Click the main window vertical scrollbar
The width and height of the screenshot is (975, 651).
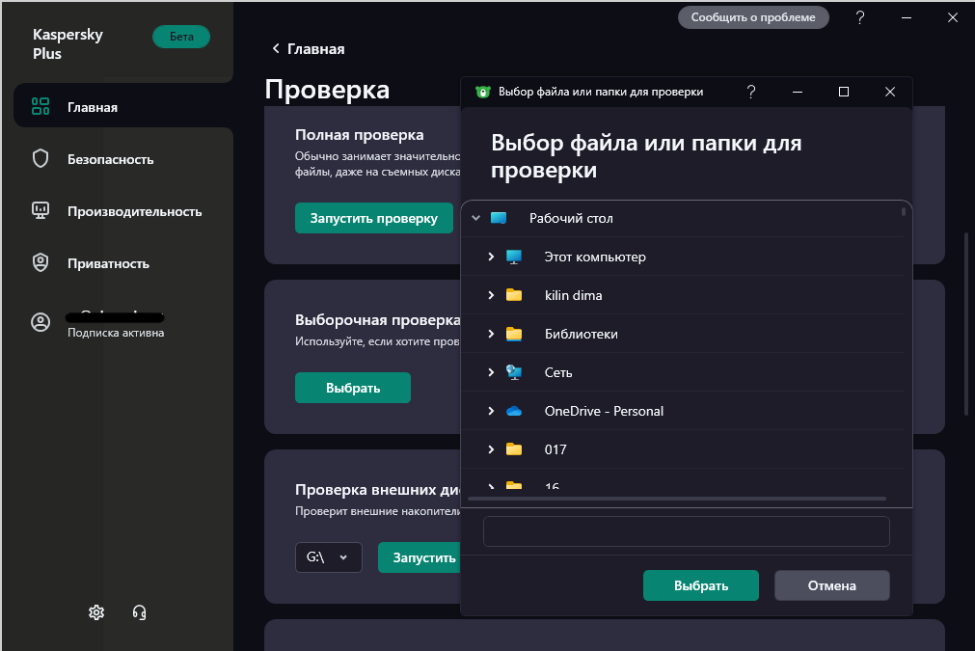965,324
